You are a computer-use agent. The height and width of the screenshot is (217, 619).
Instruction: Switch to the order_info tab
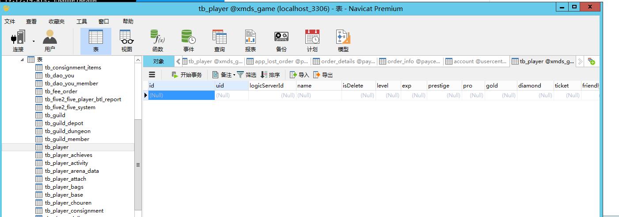point(410,61)
